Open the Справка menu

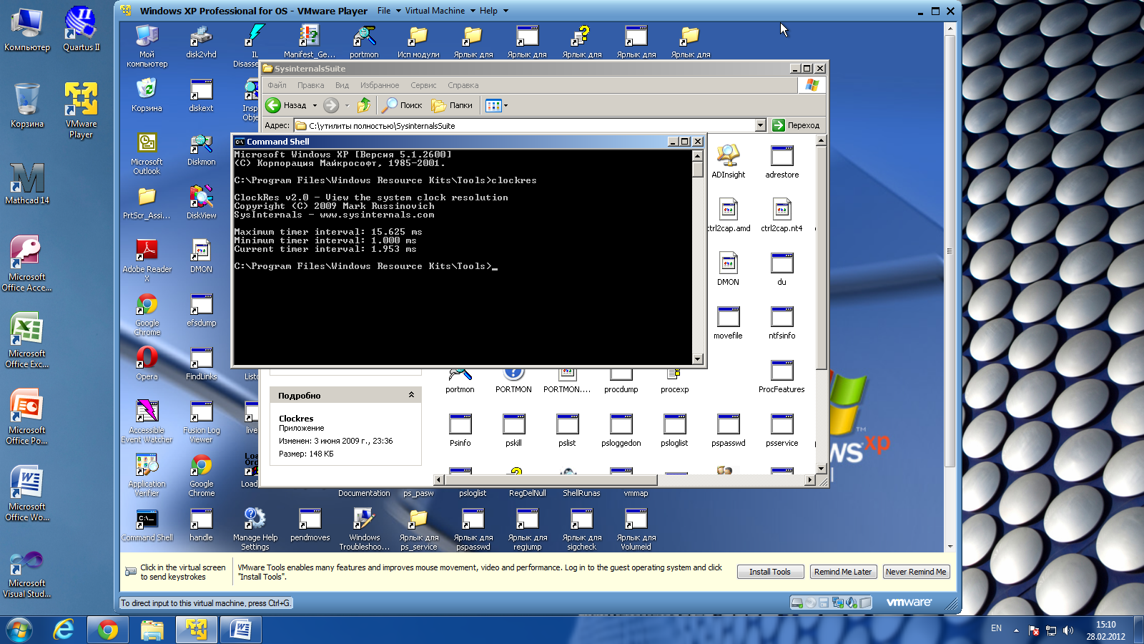463,85
